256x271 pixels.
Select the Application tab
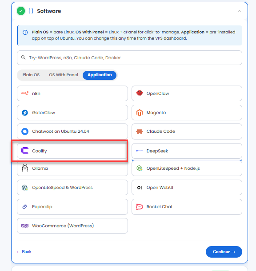100,75
